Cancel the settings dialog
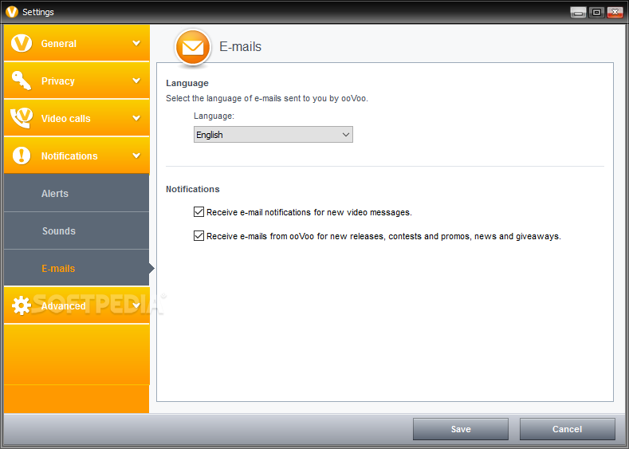 tap(568, 429)
